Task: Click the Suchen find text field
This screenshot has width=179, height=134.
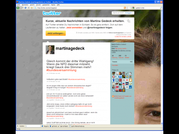Action: (33, 126)
